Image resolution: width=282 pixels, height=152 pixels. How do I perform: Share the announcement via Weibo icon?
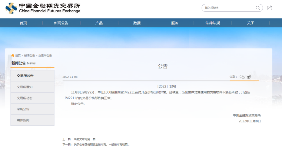(x=249, y=77)
